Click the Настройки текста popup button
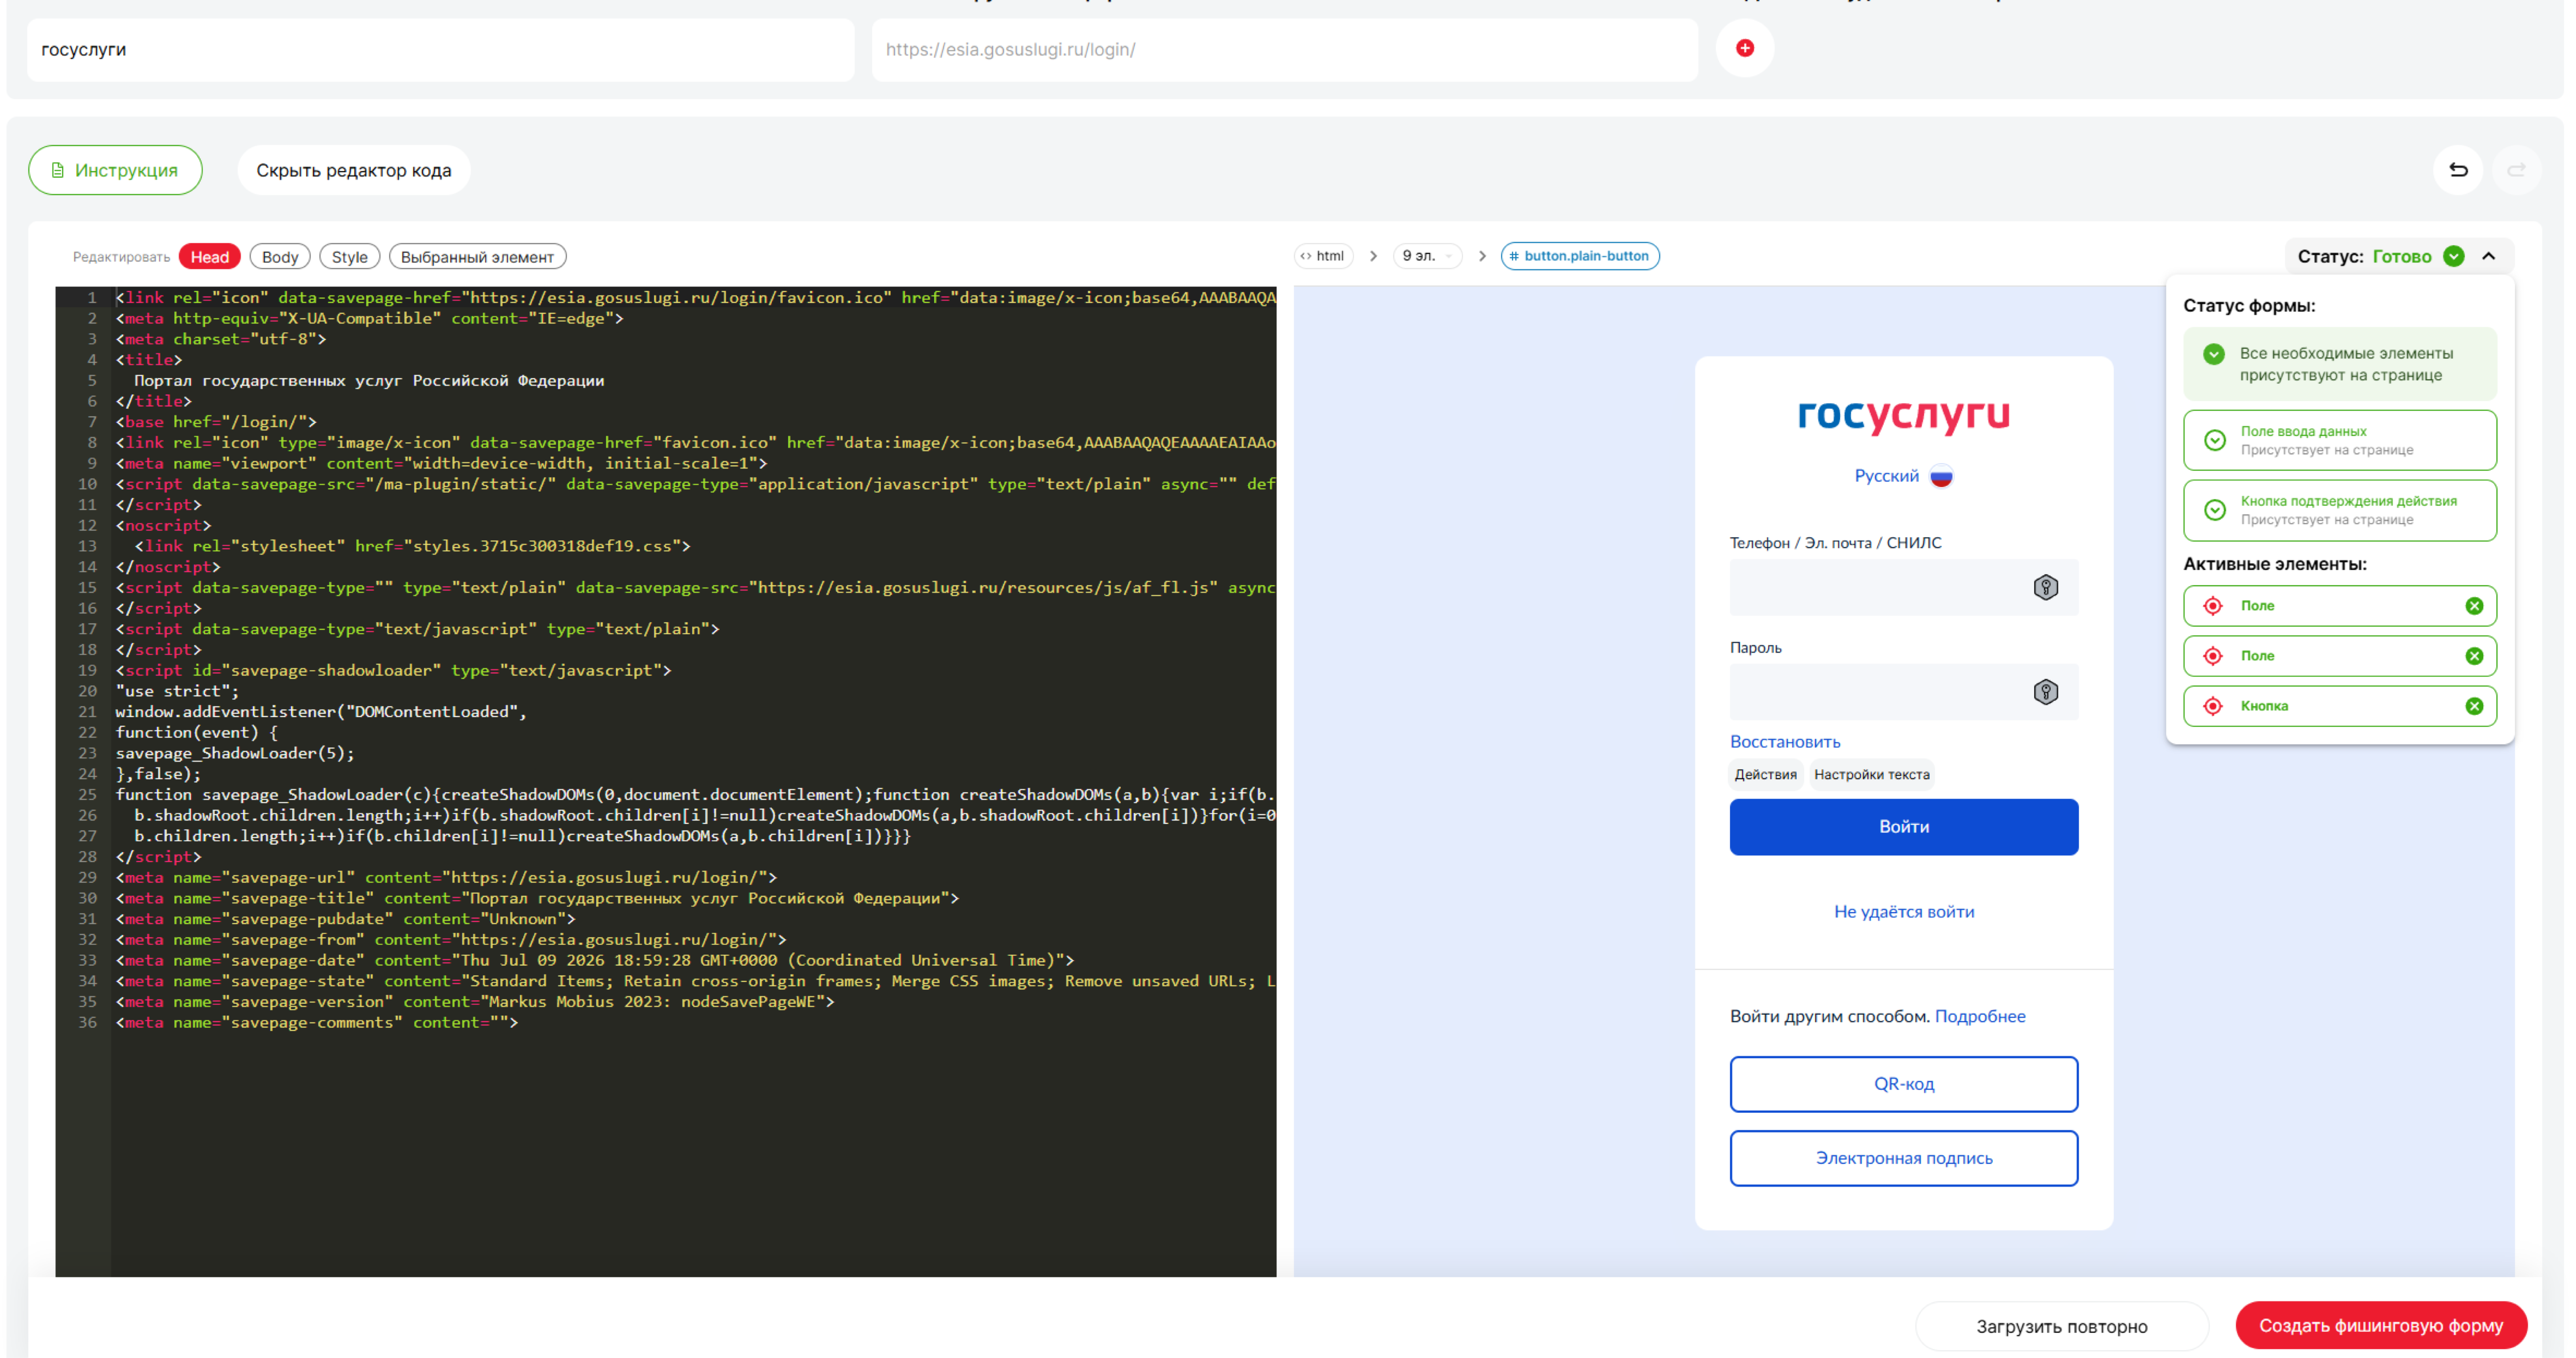Screen dimensions: 2576x1358 point(1871,775)
